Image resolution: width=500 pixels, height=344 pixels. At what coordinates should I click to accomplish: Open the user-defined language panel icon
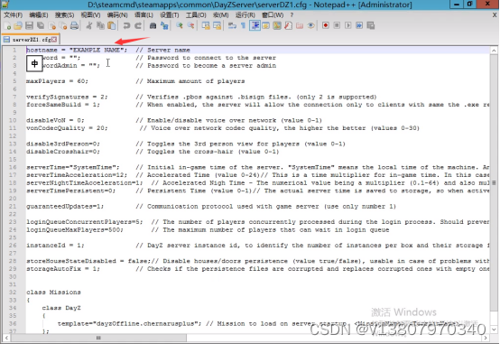[x=265, y=26]
